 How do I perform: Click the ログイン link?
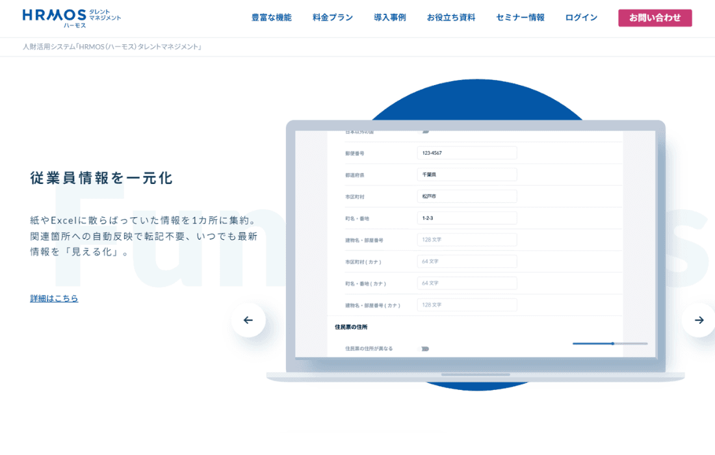(581, 18)
